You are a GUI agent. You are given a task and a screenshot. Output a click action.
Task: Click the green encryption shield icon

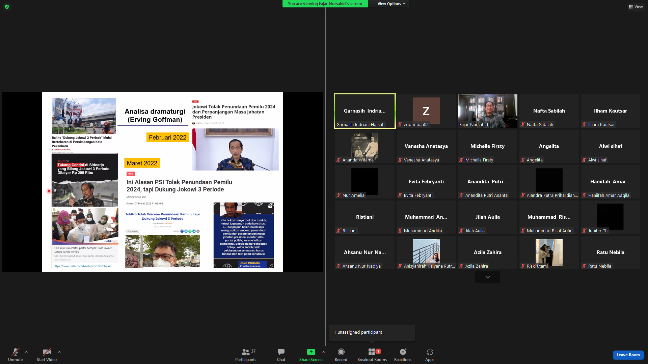click(x=7, y=7)
